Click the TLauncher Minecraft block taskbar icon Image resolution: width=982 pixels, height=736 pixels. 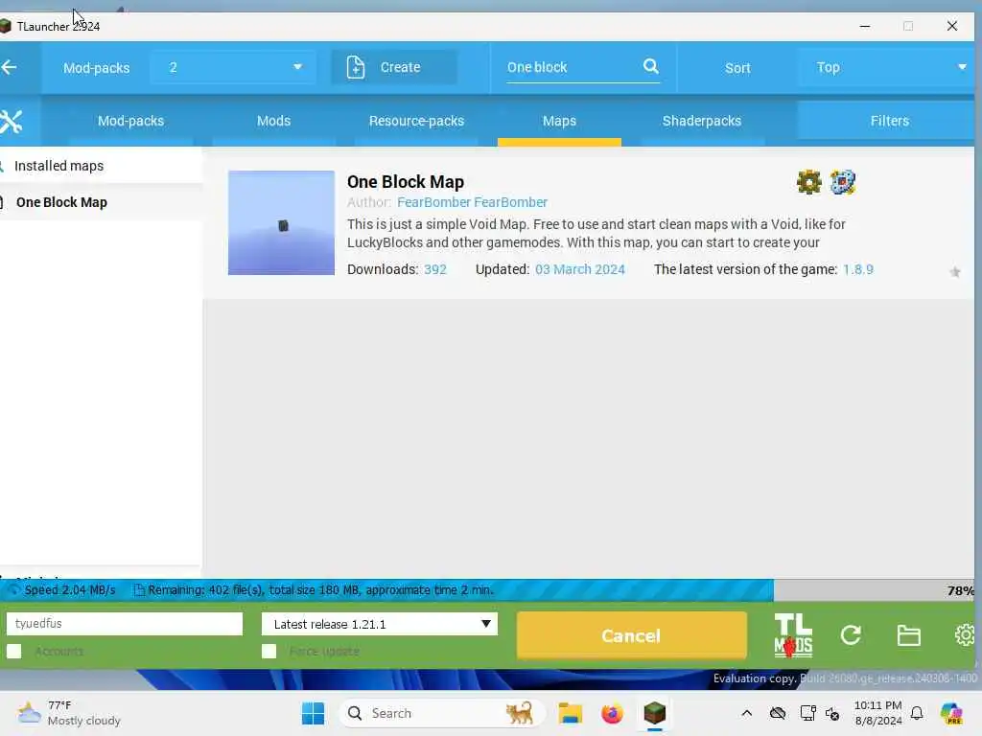[x=654, y=713]
